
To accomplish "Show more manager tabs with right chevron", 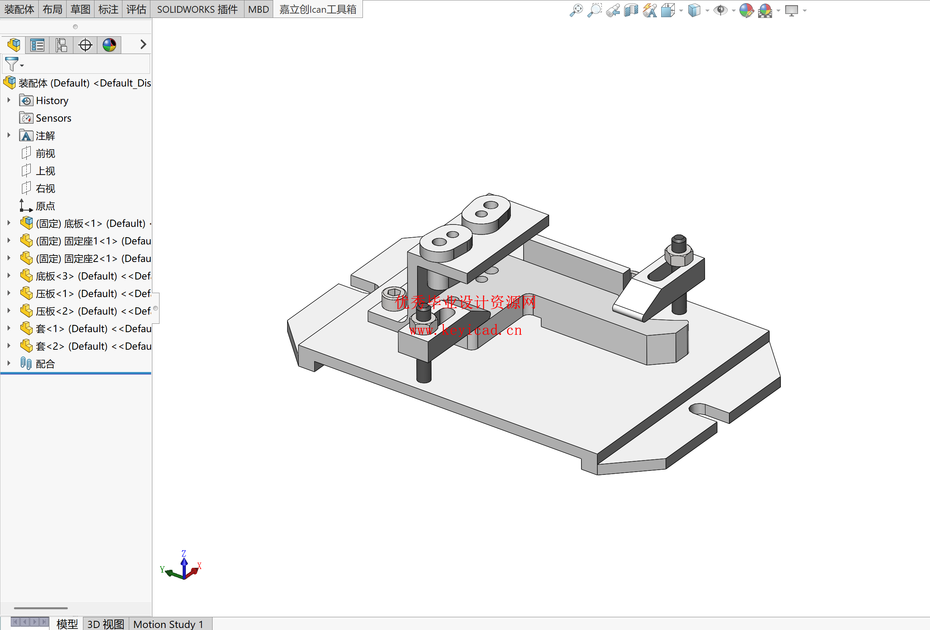I will coord(143,44).
